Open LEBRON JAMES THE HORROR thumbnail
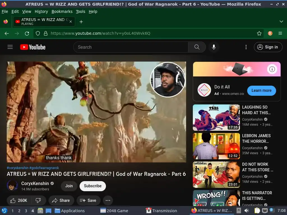The image size is (287, 215). pyautogui.click(x=216, y=146)
